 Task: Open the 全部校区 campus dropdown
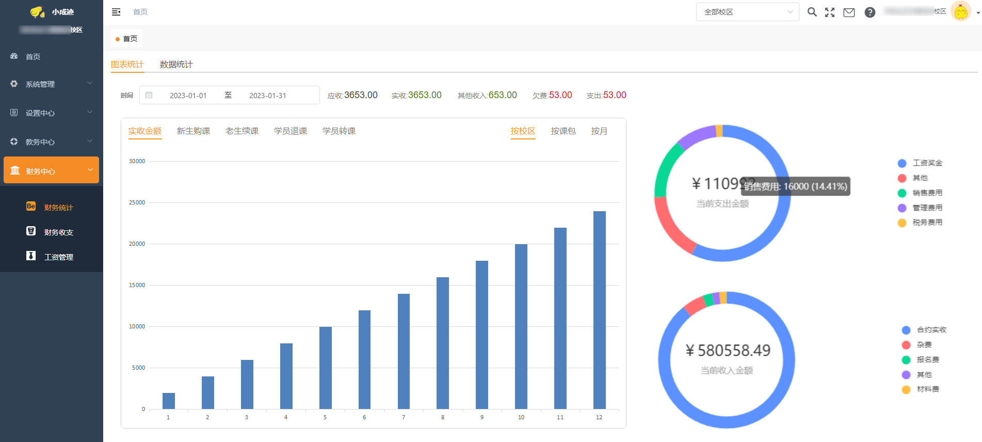coord(747,12)
